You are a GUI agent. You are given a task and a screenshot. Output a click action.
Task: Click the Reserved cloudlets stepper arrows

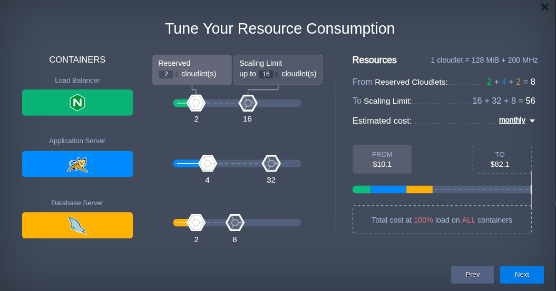177,74
